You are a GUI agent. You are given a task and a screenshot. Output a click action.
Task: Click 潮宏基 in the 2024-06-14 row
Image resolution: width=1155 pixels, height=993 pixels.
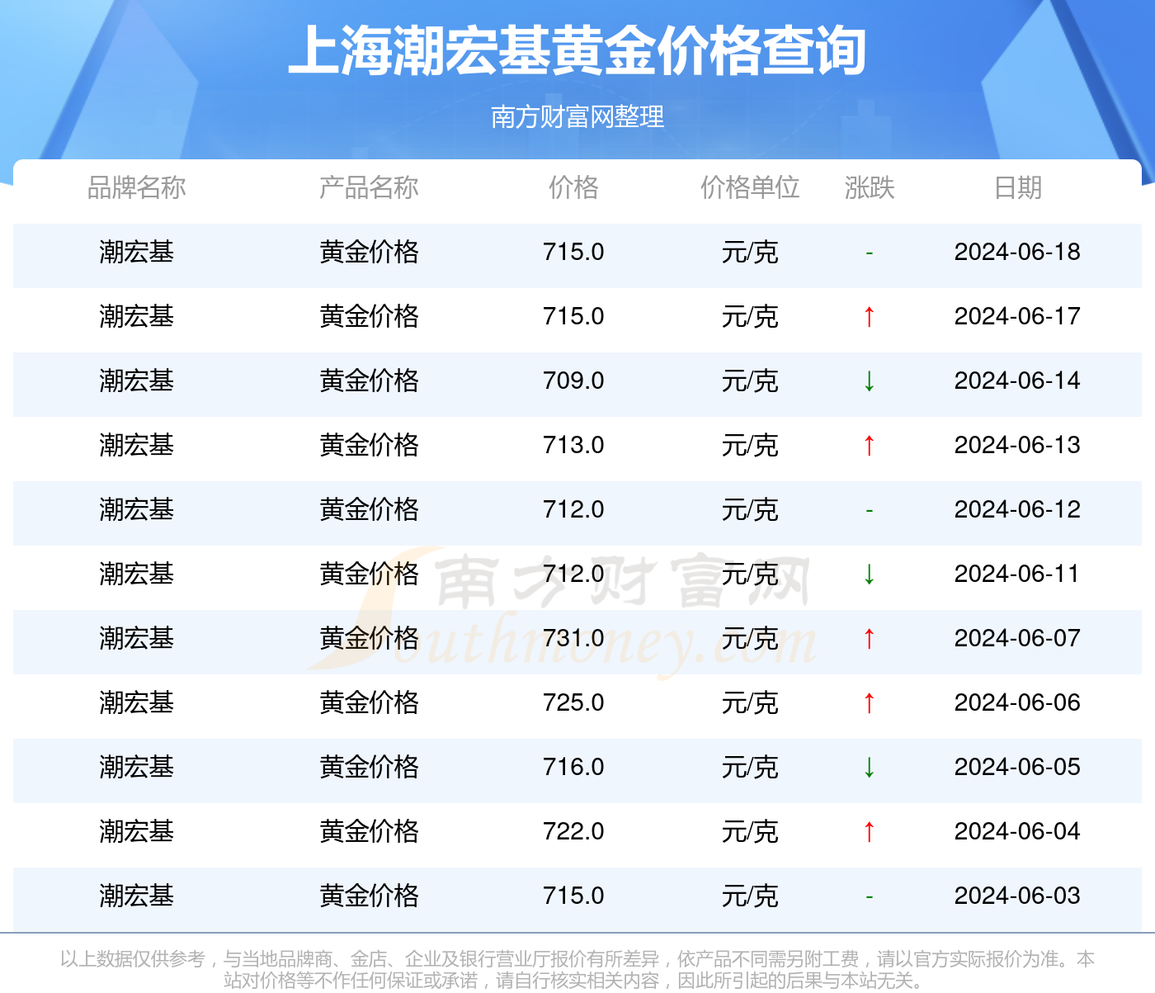click(137, 381)
